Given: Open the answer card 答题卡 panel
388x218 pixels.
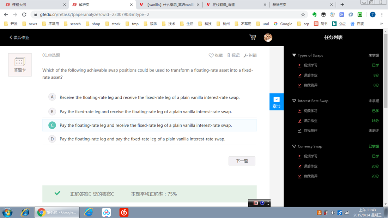Looking at the screenshot, I should tap(20, 65).
